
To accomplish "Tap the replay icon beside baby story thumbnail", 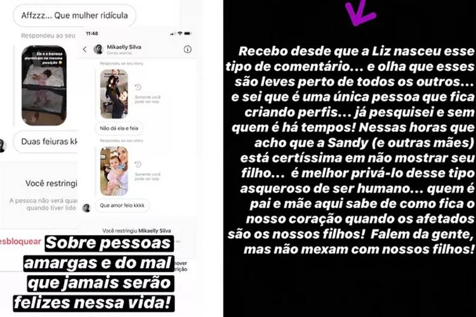I will [x=138, y=164].
